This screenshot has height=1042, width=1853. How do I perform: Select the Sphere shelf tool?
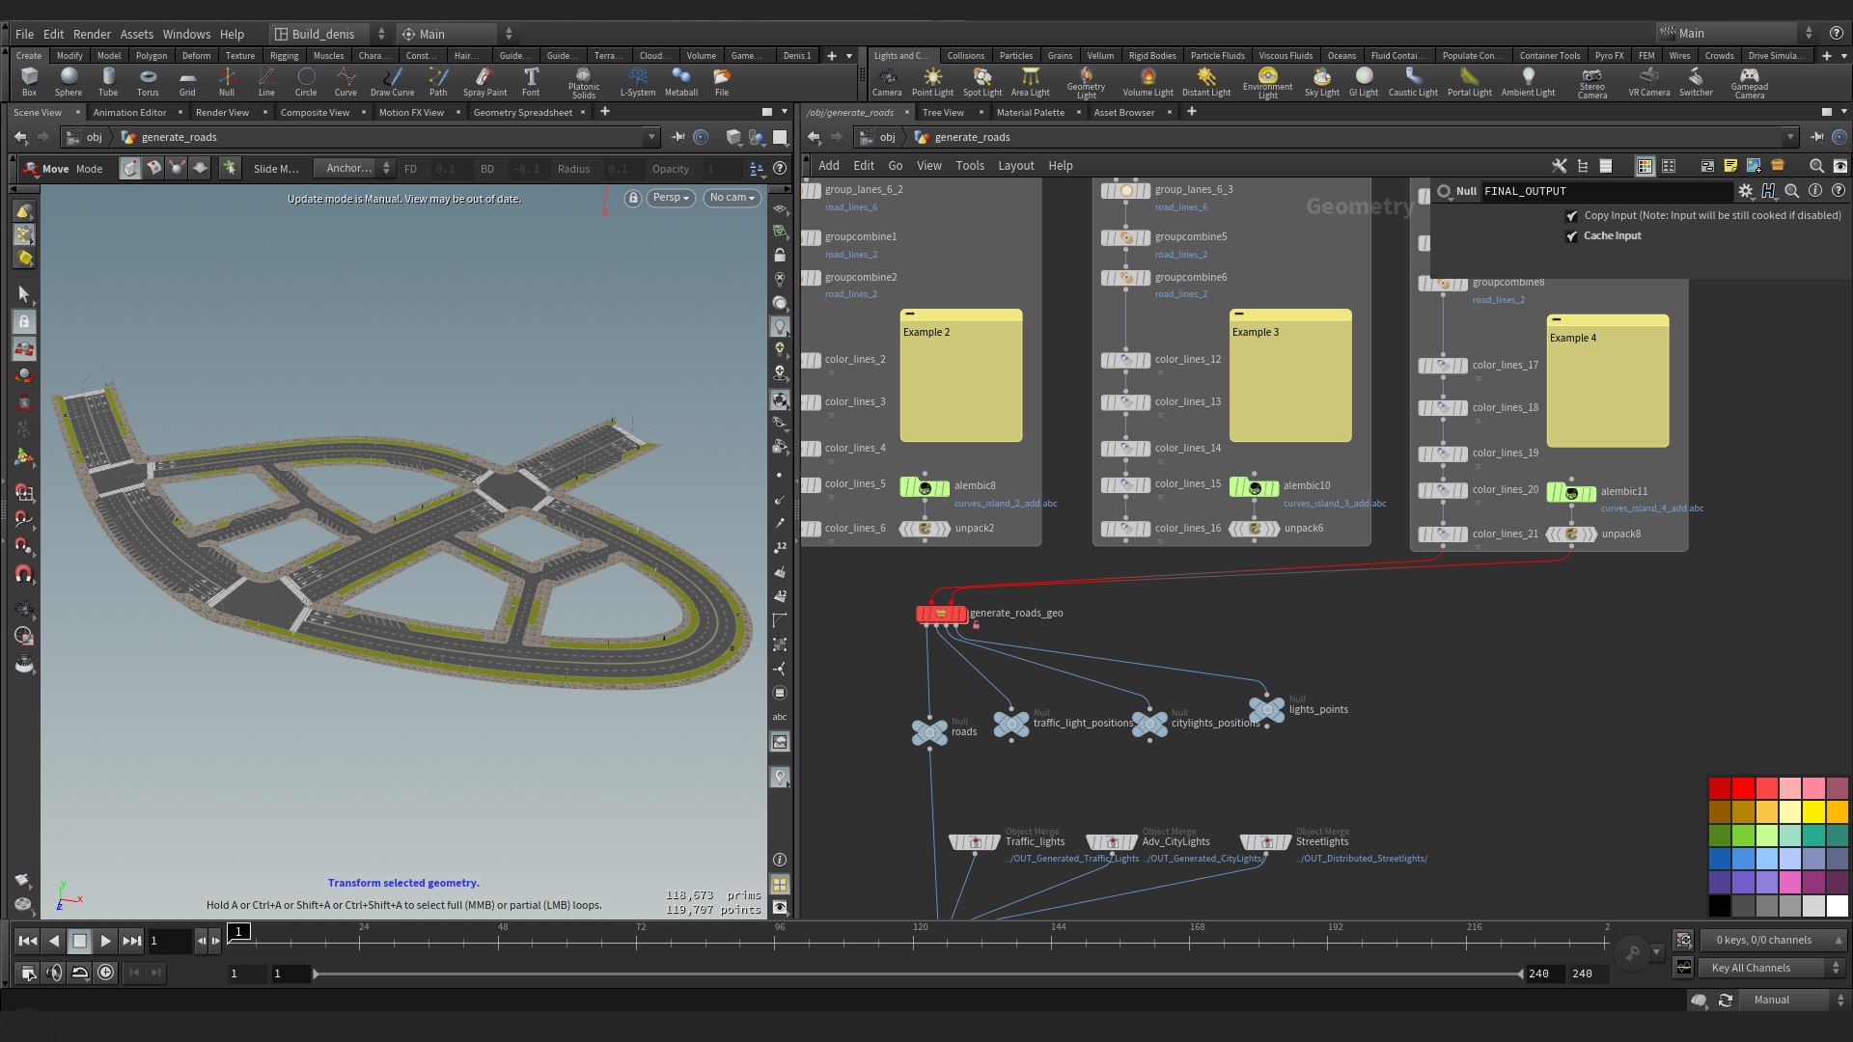[69, 81]
